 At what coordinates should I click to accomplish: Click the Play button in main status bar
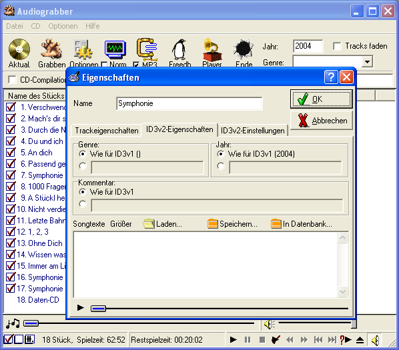[233, 339]
